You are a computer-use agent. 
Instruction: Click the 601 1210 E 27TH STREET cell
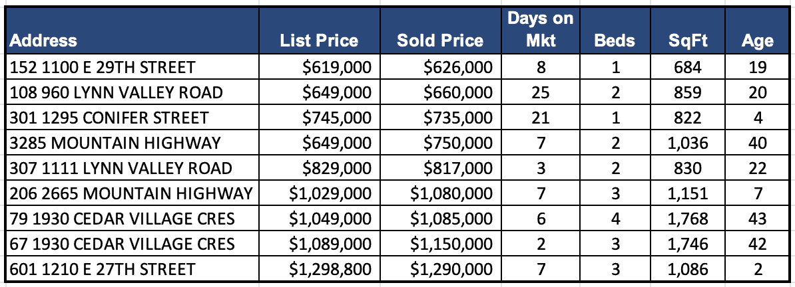103,269
